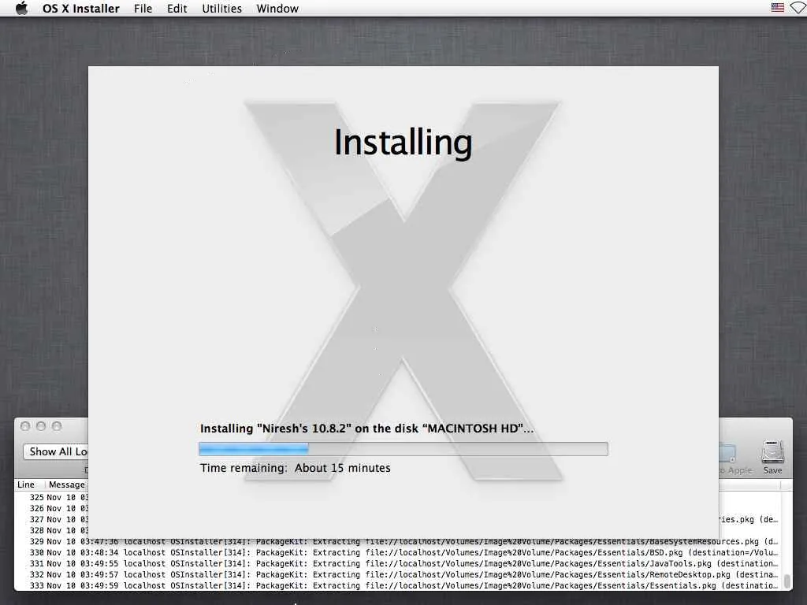807x605 pixels.
Task: Click the Installing Niresh's 10.8.2 status text
Action: [367, 429]
